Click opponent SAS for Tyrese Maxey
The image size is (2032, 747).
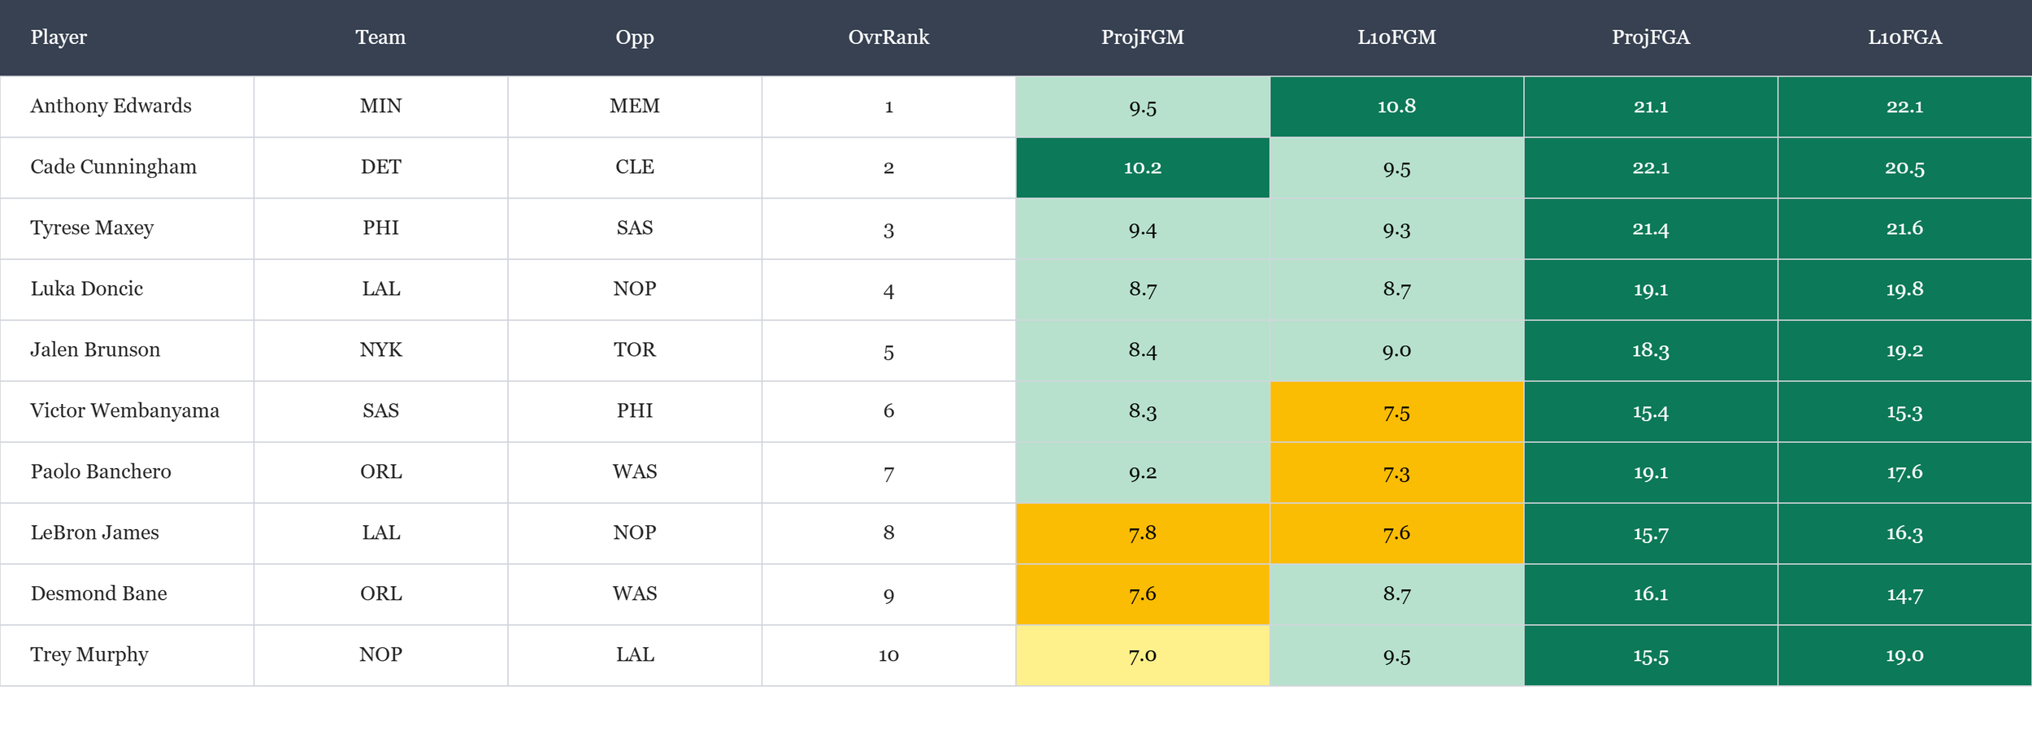tap(635, 228)
